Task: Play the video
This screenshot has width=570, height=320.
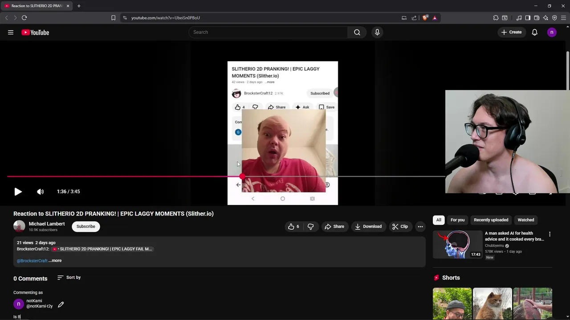Action: point(18,192)
